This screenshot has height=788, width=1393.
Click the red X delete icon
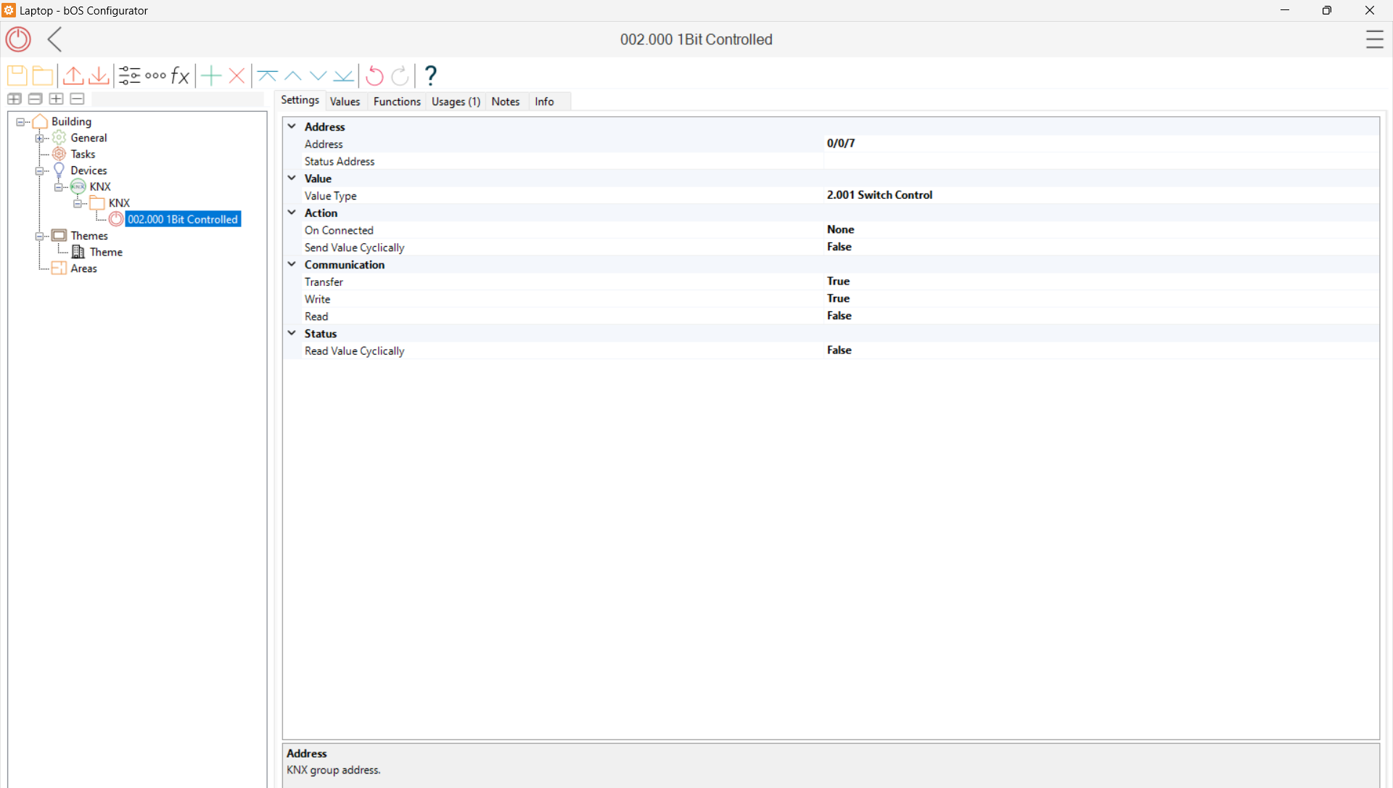pos(237,75)
